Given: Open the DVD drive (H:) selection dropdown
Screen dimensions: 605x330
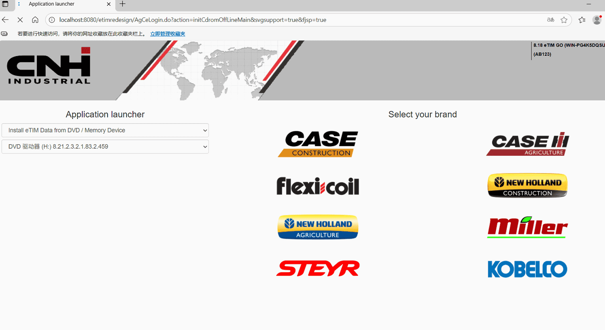Looking at the screenshot, I should (x=105, y=147).
